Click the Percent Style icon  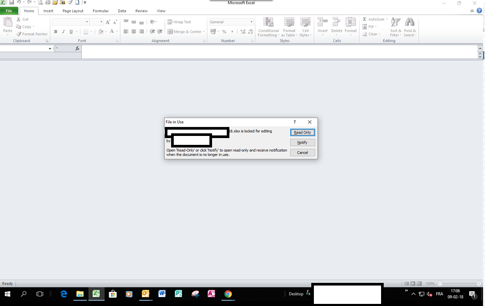[224, 31]
